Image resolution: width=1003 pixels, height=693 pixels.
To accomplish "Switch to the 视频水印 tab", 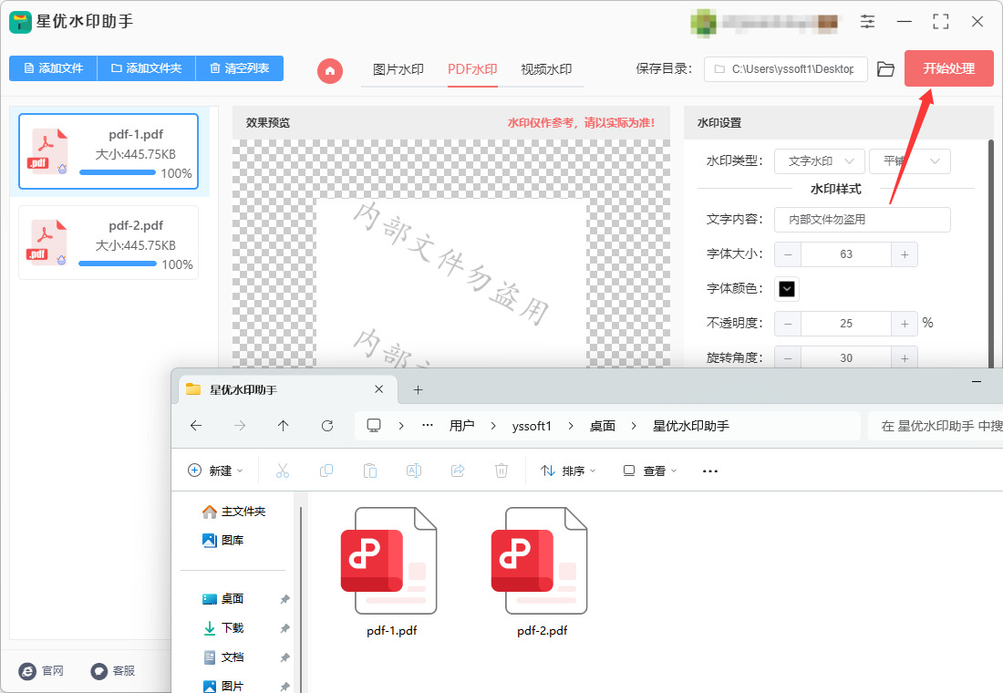I will point(546,69).
